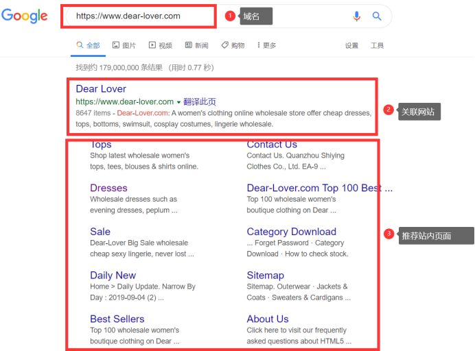Click 翻译此页 translate this page link
The height and width of the screenshot is (351, 475).
coord(200,101)
